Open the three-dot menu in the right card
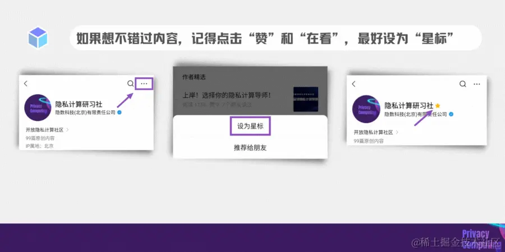The height and width of the screenshot is (252, 505). (x=476, y=84)
